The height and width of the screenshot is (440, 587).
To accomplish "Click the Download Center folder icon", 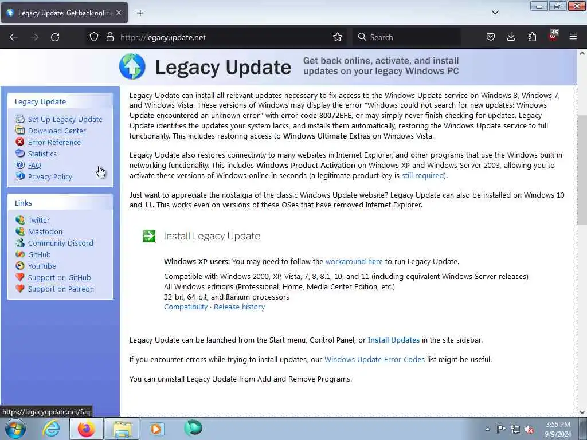I will [x=20, y=131].
